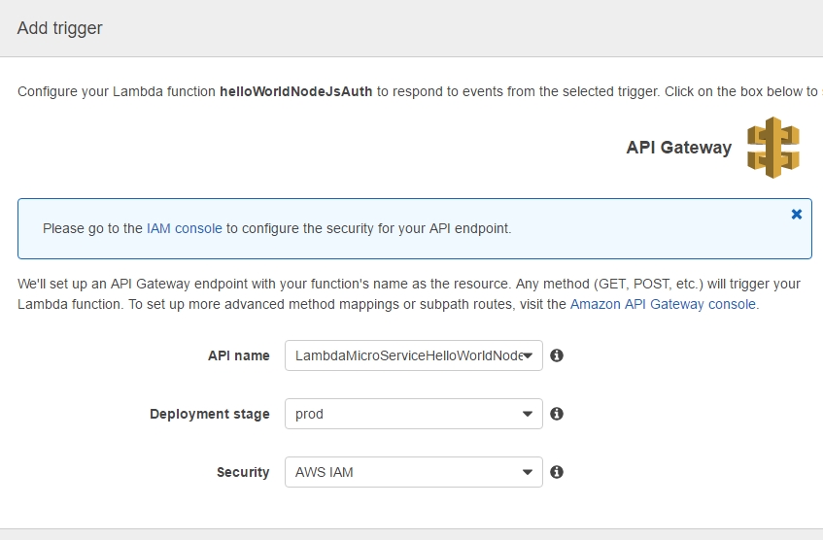Show info for Deployment stage field

point(557,414)
